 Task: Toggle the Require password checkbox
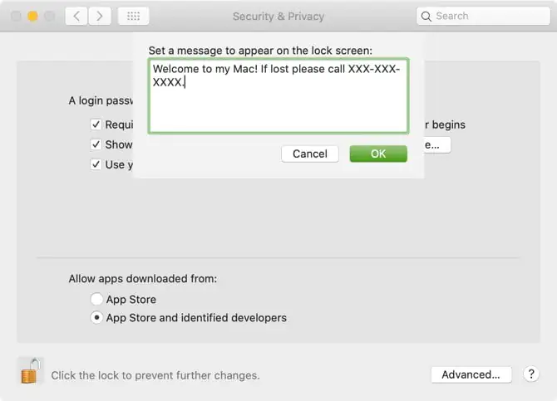[x=96, y=125]
